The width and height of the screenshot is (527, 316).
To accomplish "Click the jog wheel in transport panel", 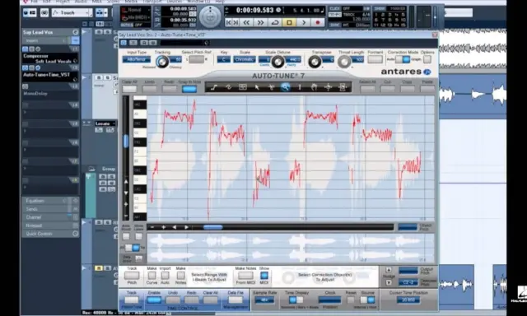I will click(211, 16).
